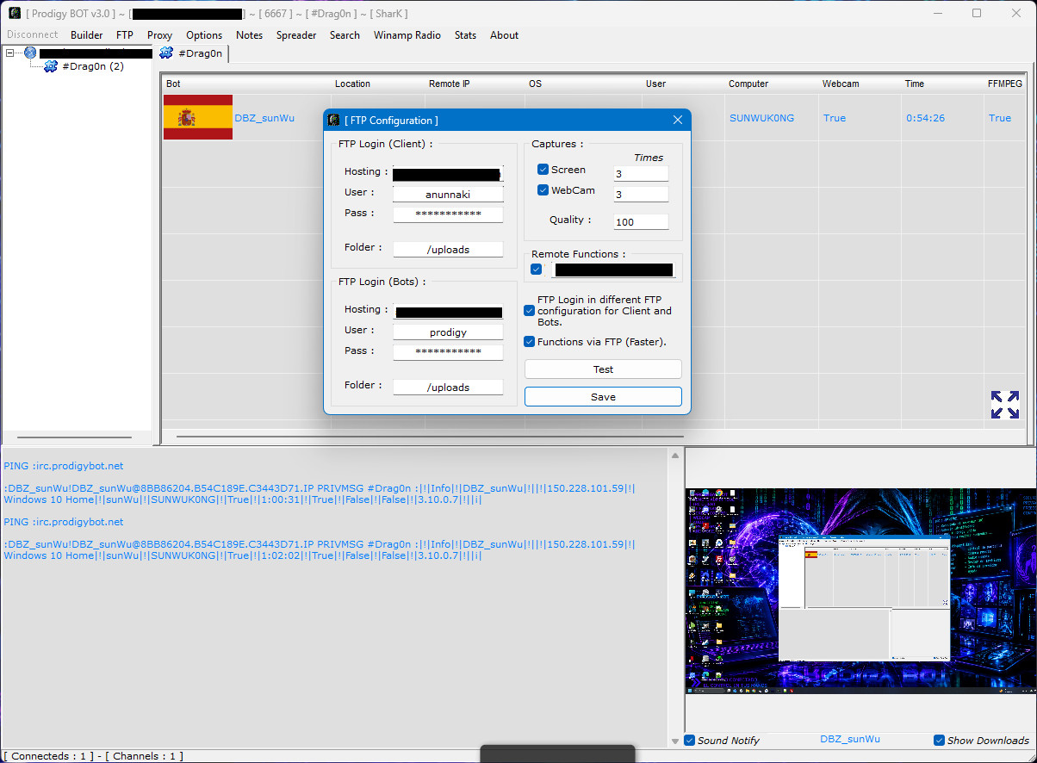Click the Remote IP column header
1037x763 pixels.
(450, 84)
